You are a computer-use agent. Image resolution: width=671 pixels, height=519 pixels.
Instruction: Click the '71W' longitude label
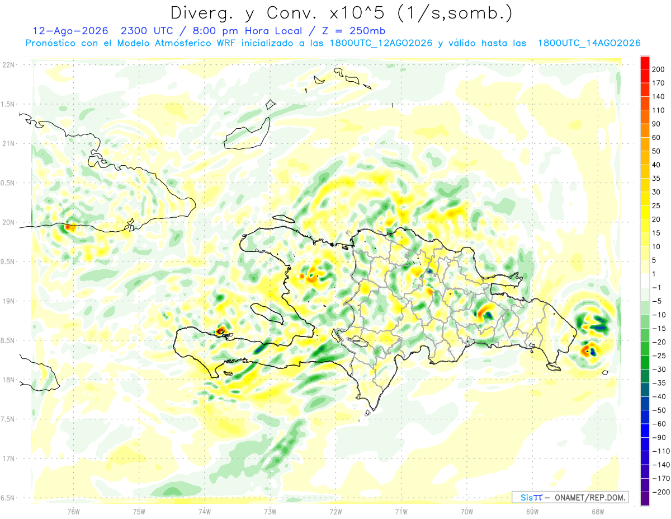pyautogui.click(x=401, y=512)
